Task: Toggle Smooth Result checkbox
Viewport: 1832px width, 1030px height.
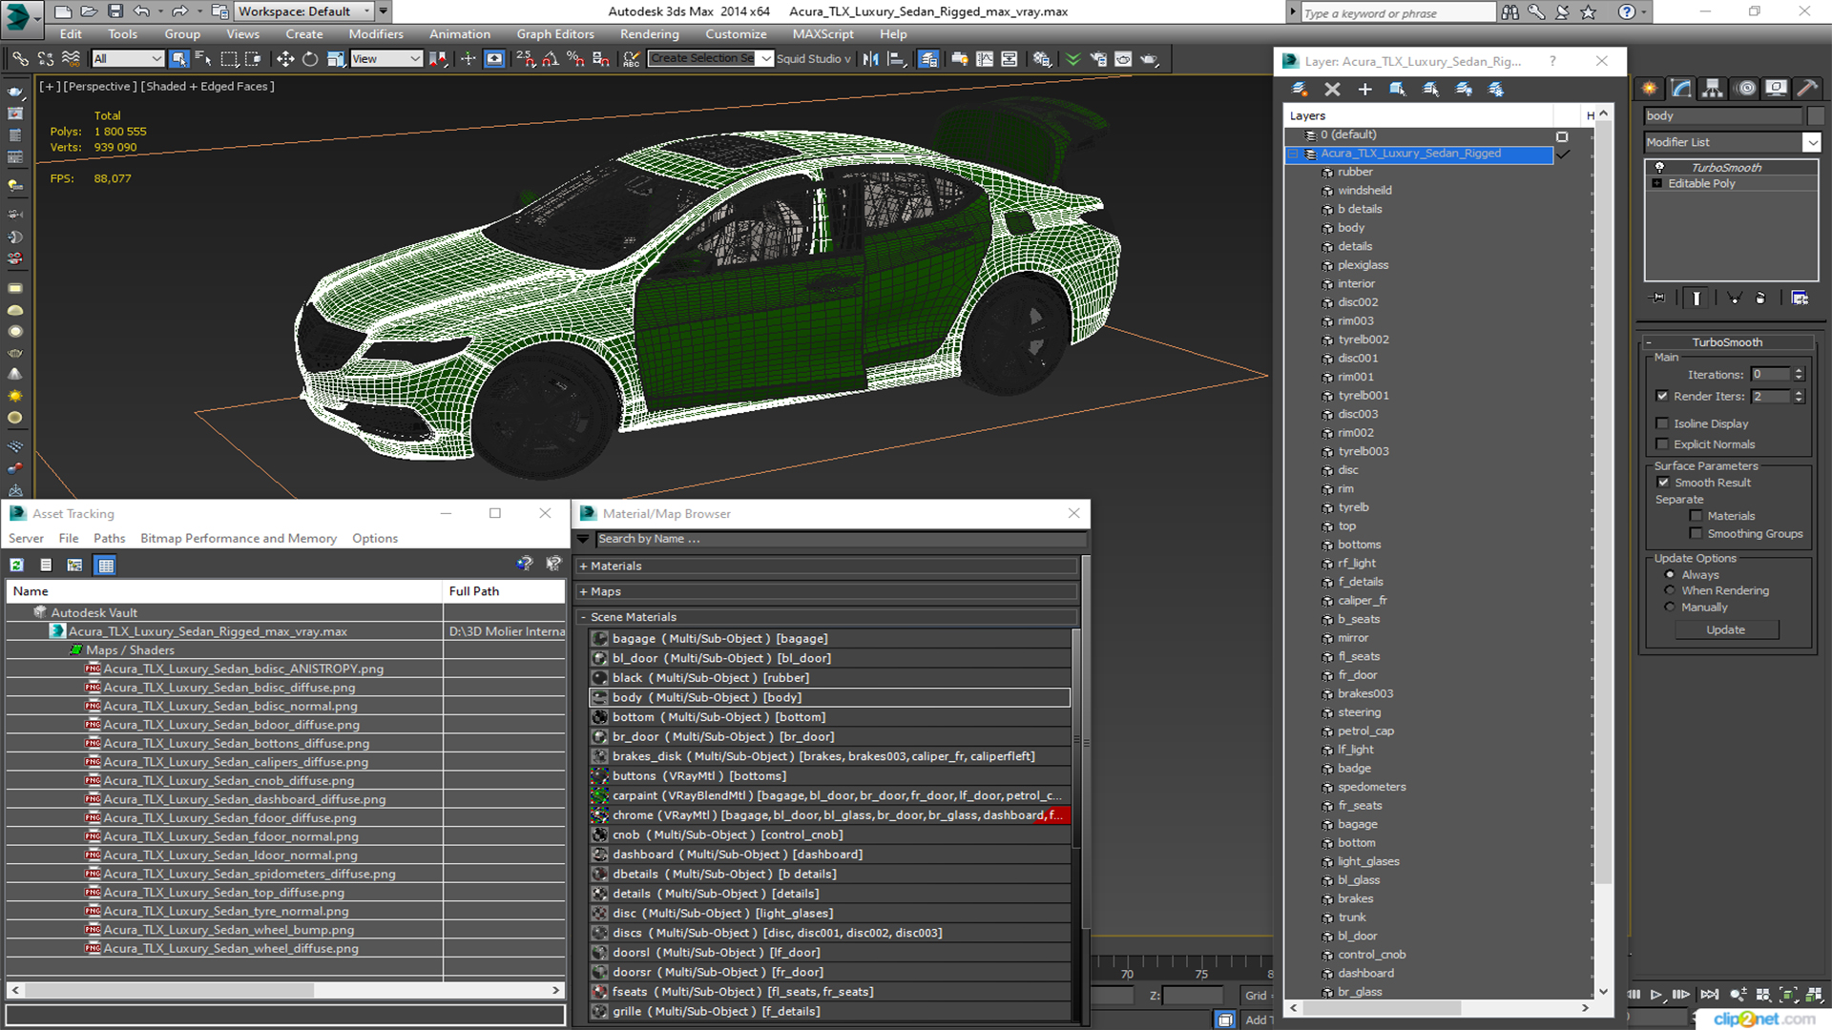Action: [x=1663, y=483]
